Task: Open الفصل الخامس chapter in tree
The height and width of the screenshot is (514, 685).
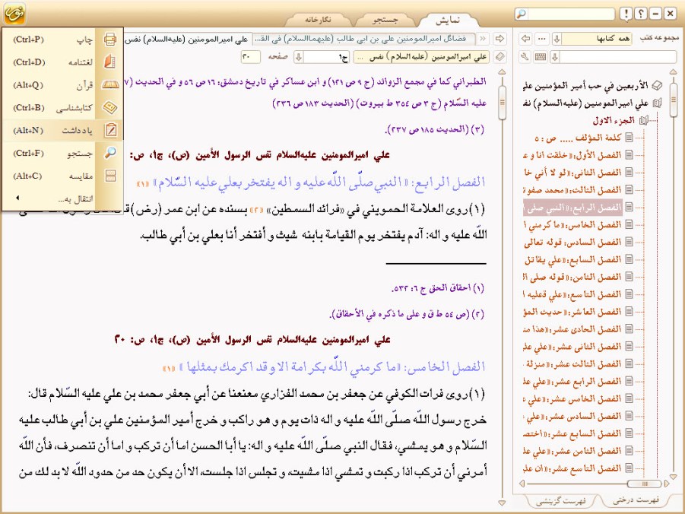Action: pos(572,224)
